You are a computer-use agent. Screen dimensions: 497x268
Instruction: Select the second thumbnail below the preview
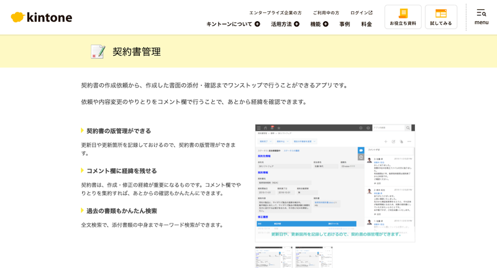click(314, 257)
